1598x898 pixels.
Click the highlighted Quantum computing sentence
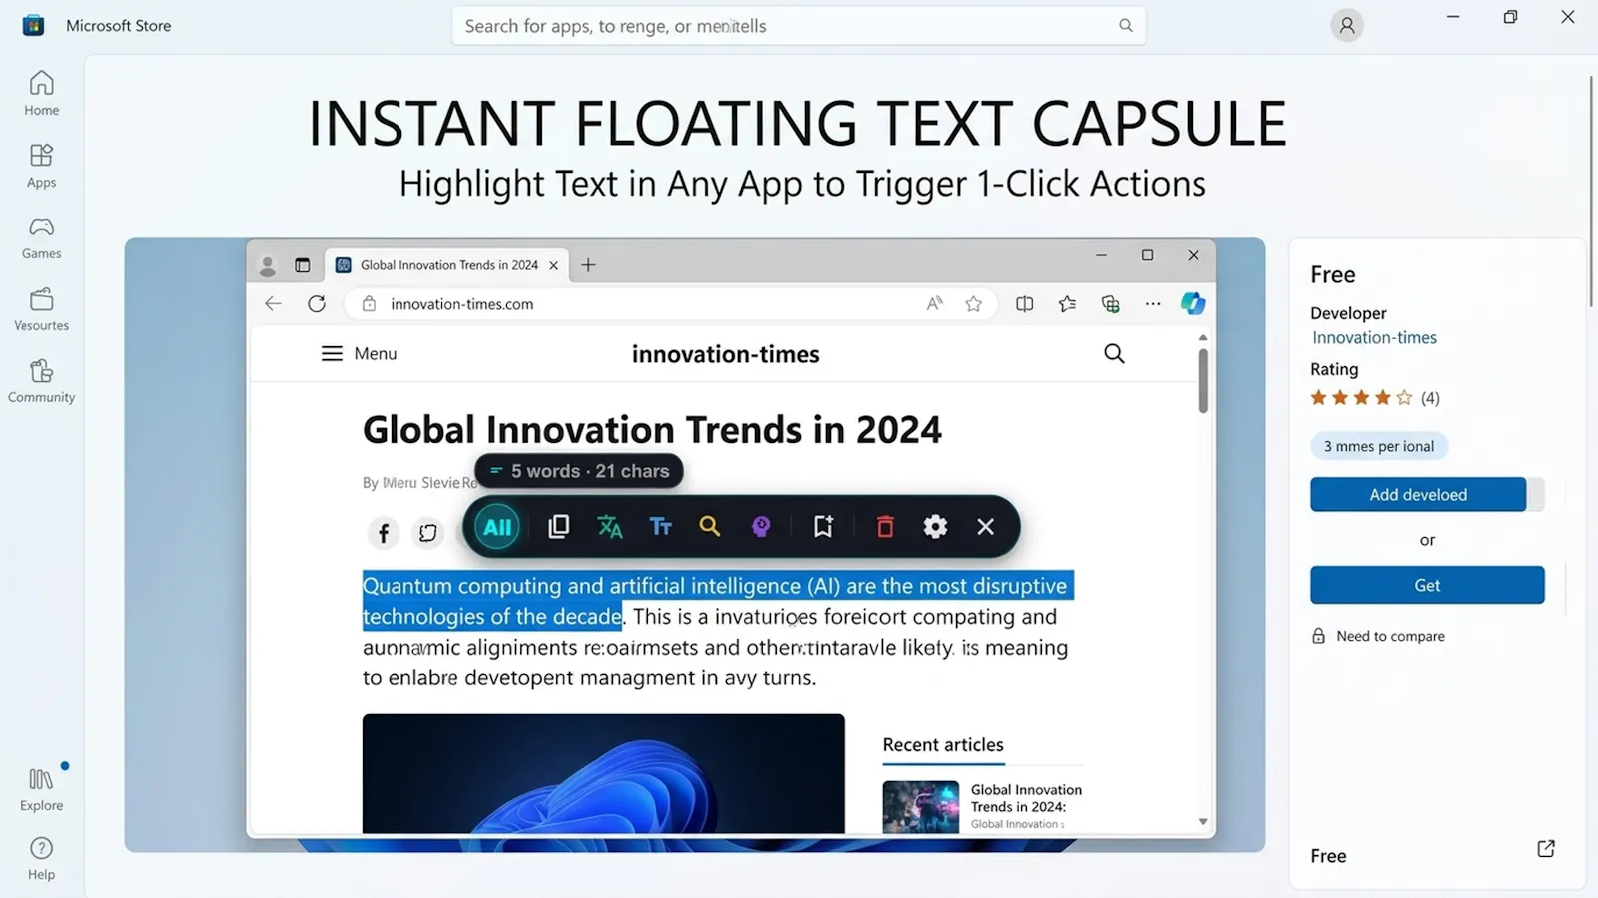717,601
